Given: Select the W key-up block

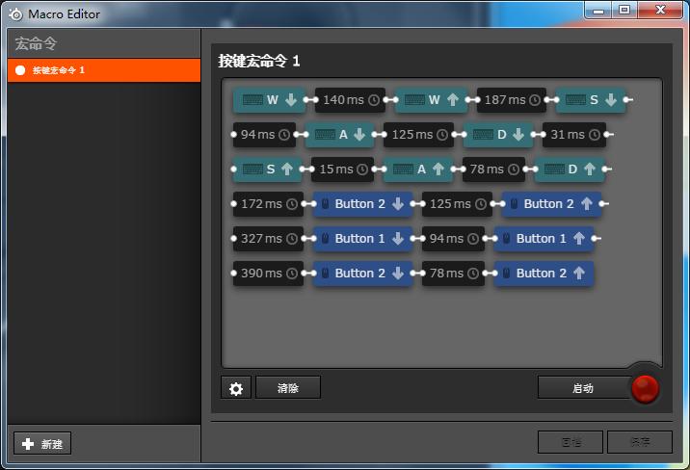Looking at the screenshot, I should pos(432,100).
